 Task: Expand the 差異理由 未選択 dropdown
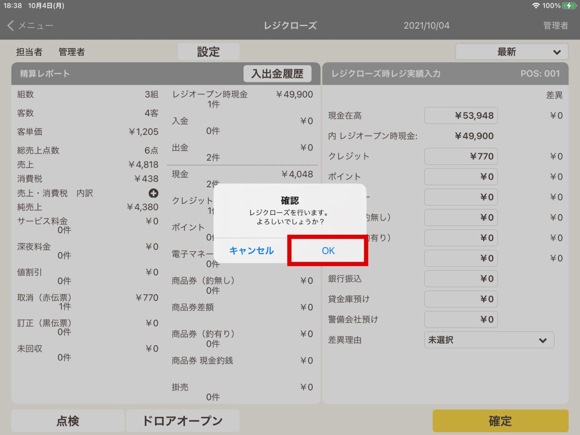(489, 340)
